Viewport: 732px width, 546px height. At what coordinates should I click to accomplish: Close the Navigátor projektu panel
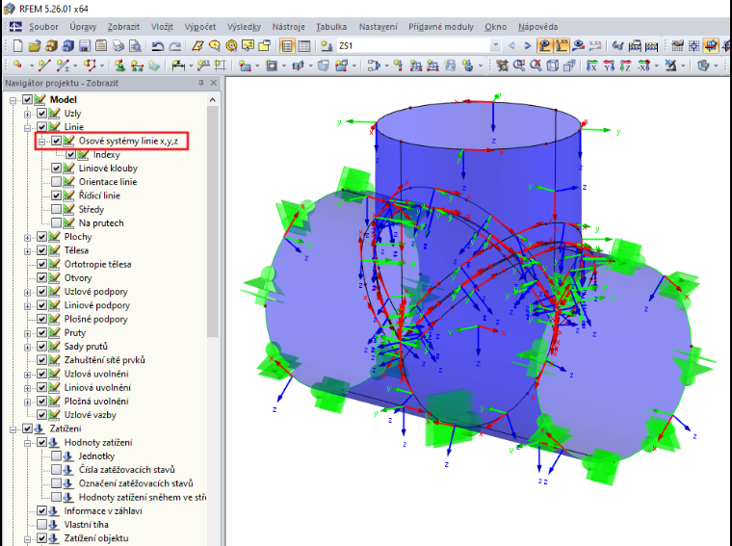pos(214,83)
